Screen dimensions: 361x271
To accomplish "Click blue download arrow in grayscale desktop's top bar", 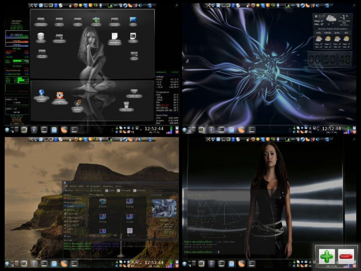I will tap(101, 5).
